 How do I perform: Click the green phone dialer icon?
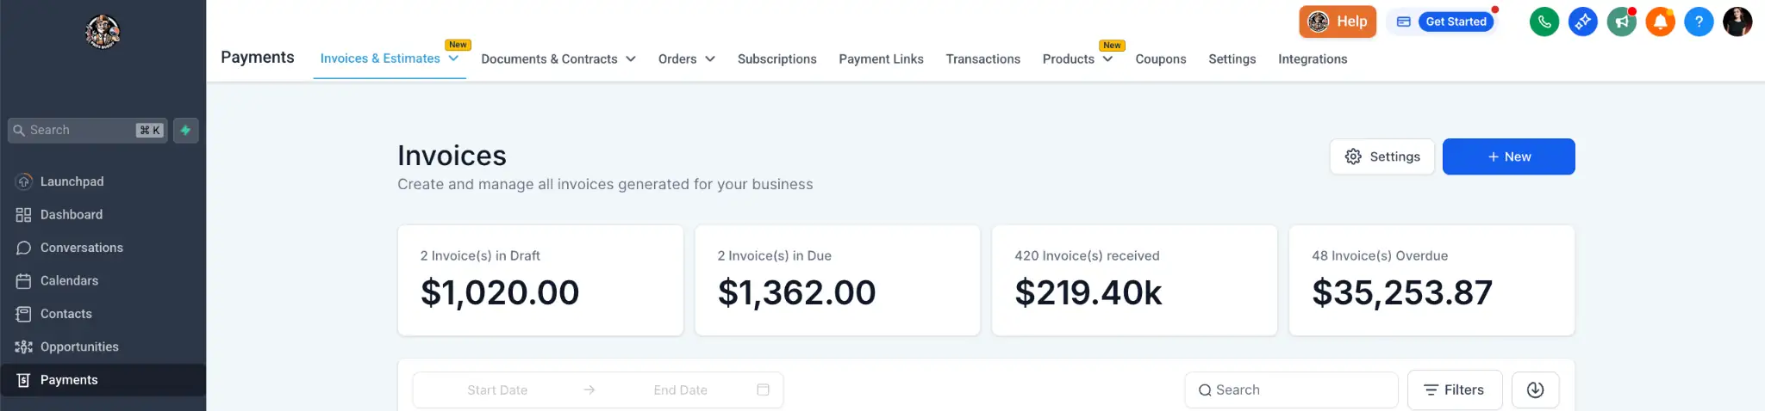(x=1544, y=21)
